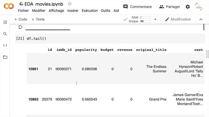
Task: Open the Outils menu
Action: pos(105,11)
